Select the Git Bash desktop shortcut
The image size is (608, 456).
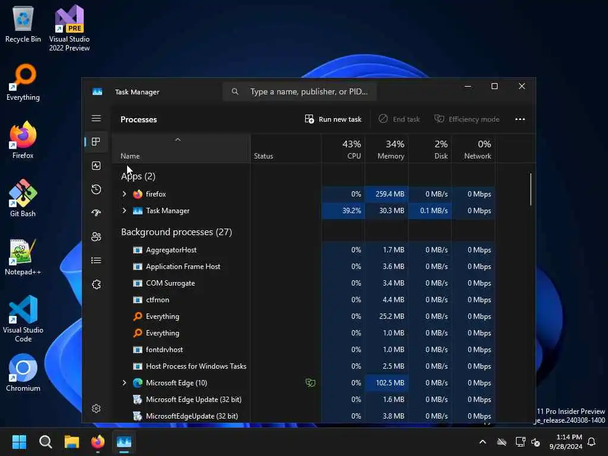point(23,198)
